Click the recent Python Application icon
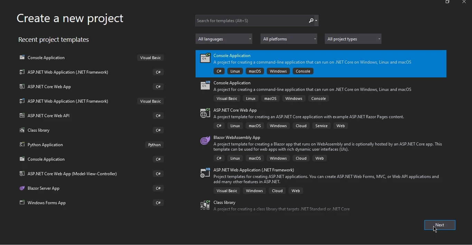The width and height of the screenshot is (472, 245). (22, 145)
